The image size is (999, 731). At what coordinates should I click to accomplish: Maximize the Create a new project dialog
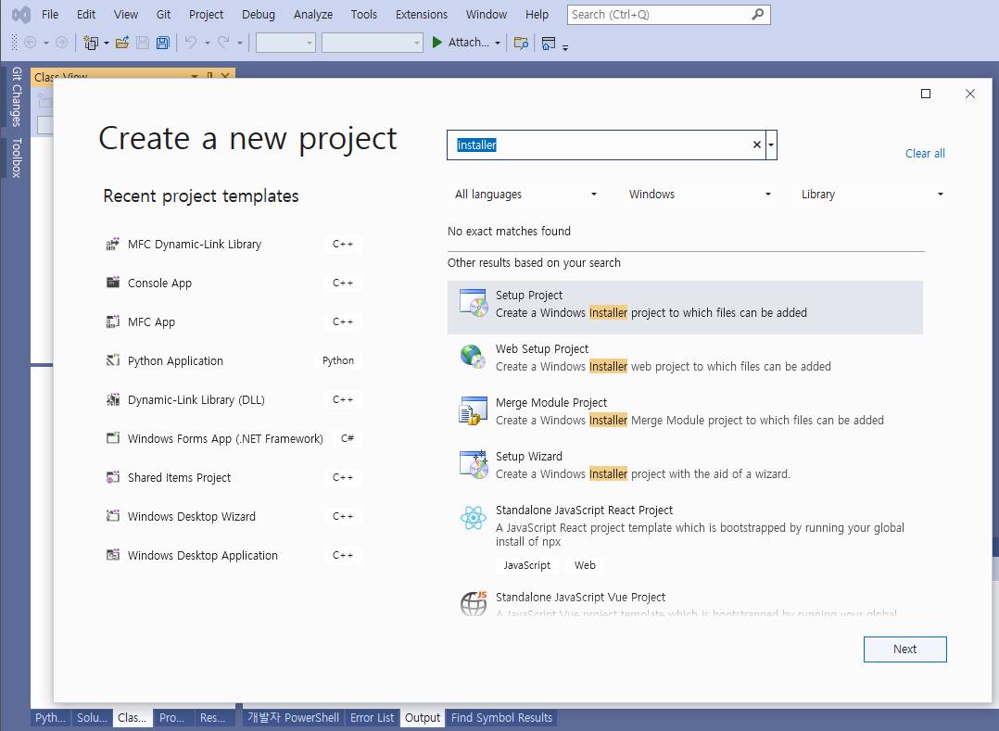(926, 94)
